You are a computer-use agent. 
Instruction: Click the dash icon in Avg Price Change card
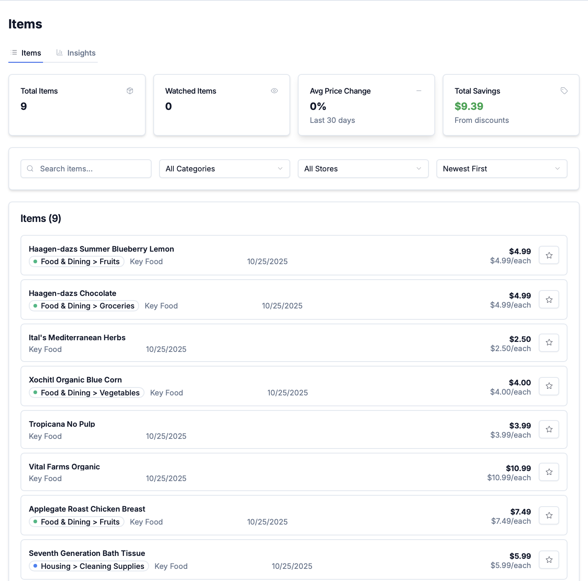tap(418, 91)
